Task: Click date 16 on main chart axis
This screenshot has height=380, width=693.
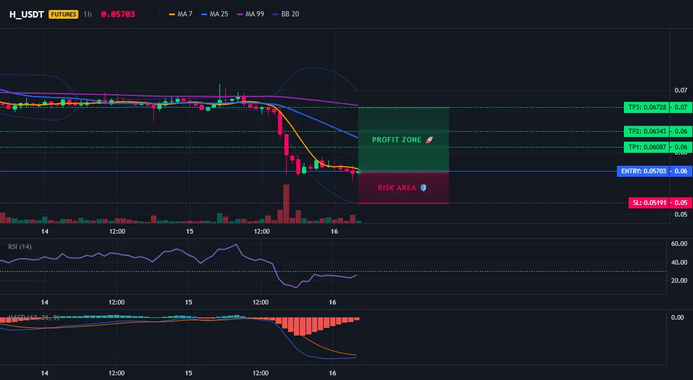Action: [x=334, y=231]
